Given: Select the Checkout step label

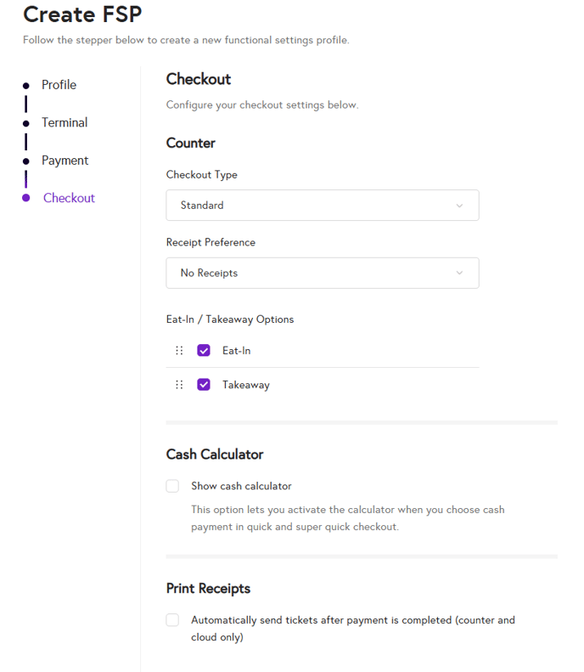Looking at the screenshot, I should [x=69, y=198].
